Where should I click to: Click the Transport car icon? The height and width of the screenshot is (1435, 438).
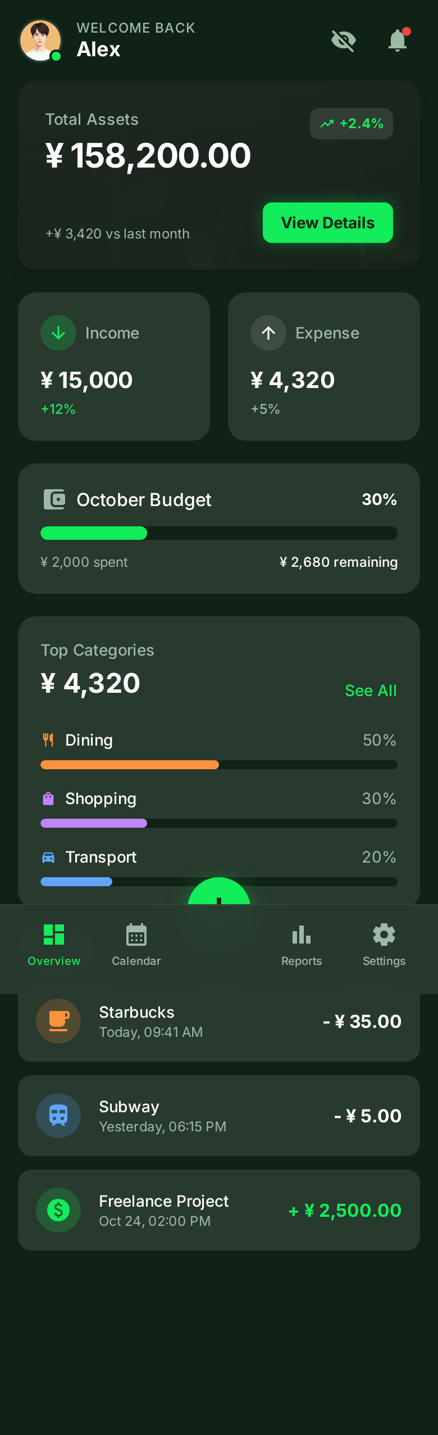(x=48, y=857)
